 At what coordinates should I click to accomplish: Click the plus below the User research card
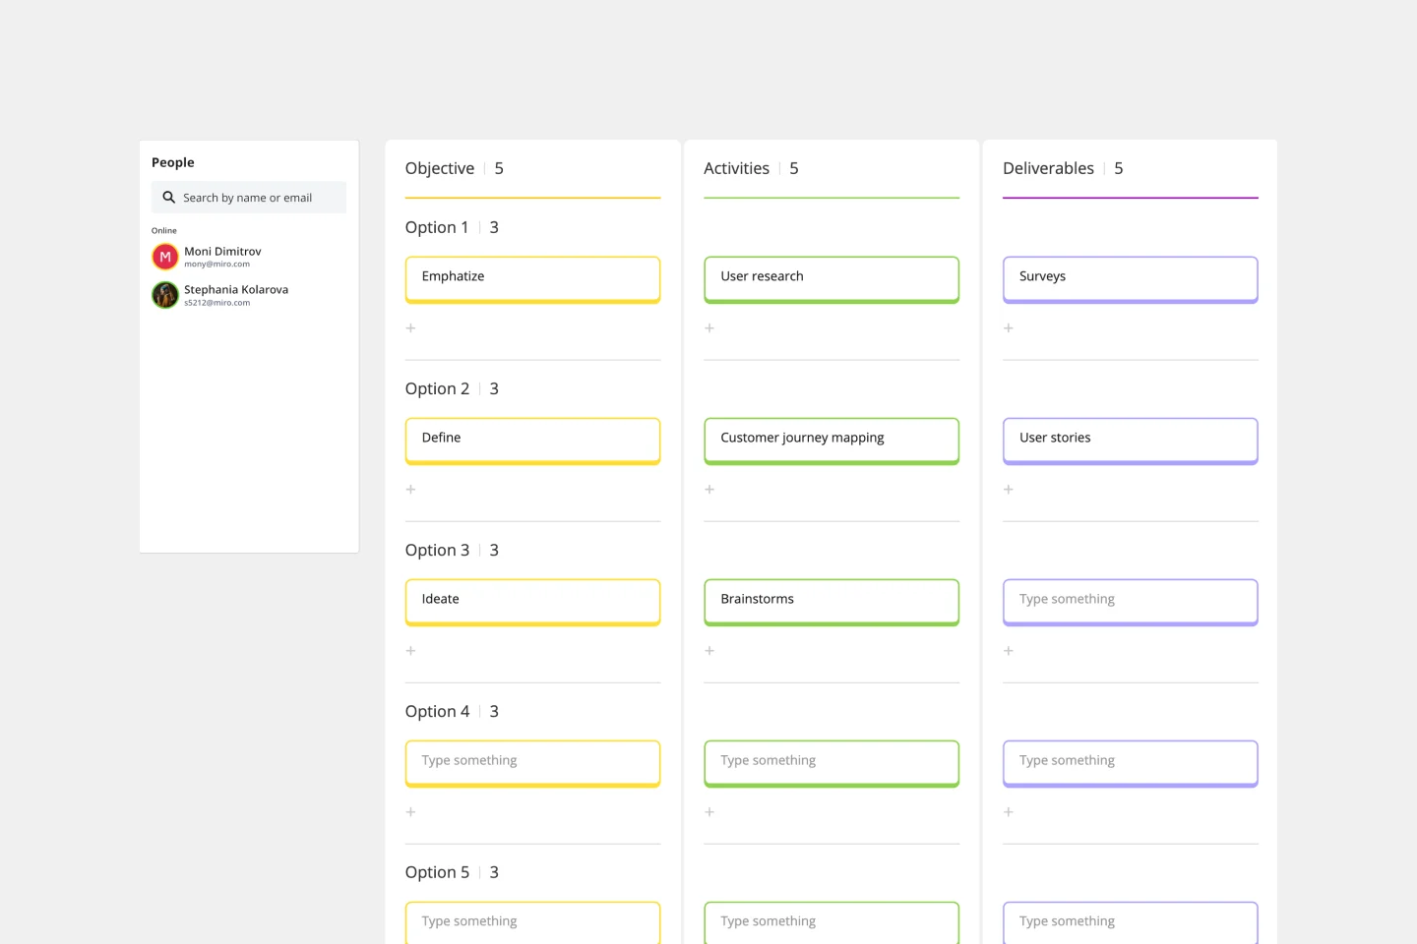(709, 328)
